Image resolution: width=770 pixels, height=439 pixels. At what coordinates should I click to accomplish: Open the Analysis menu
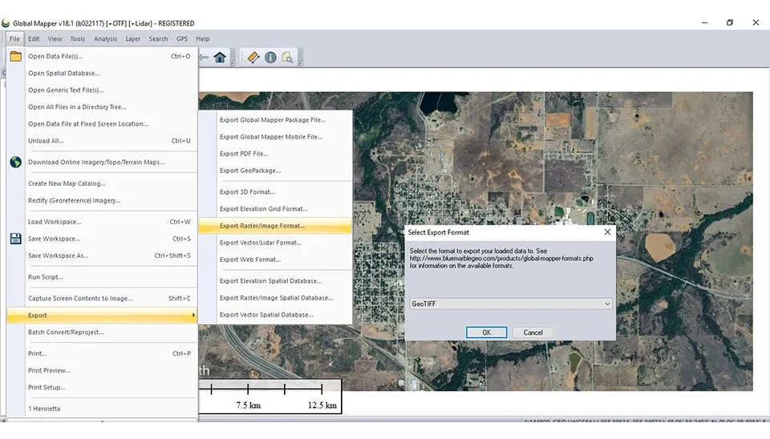(105, 38)
